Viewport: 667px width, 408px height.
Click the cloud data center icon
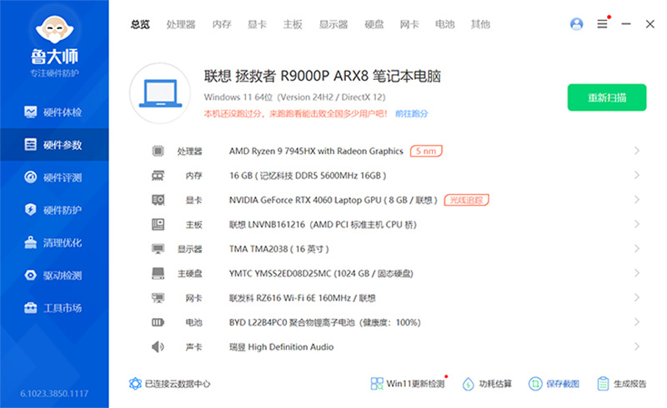pyautogui.click(x=135, y=384)
